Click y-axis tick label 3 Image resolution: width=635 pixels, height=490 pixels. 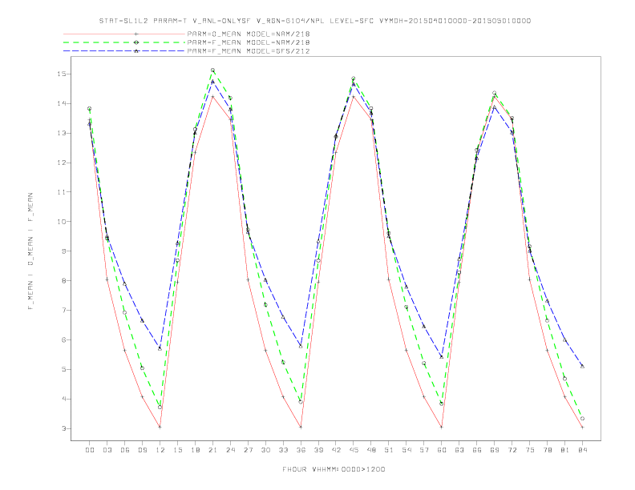coord(63,428)
